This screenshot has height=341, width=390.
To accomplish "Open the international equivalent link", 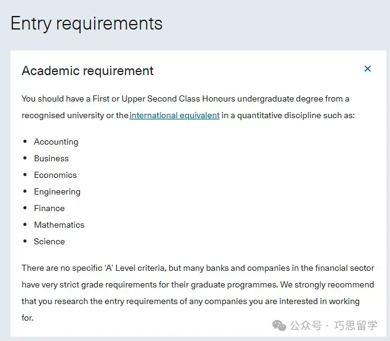I will (174, 115).
